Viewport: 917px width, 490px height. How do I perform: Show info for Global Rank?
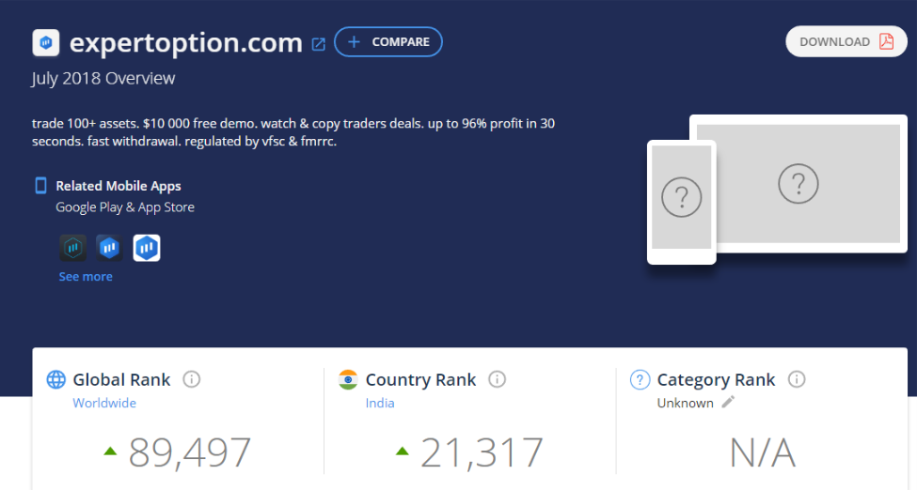191,379
